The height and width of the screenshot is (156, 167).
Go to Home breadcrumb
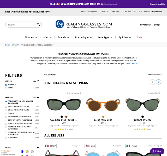click(8, 45)
